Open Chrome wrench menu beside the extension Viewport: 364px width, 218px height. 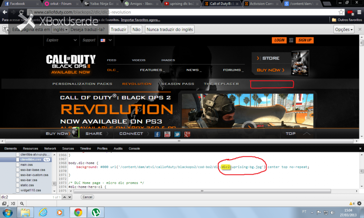coord(359,12)
